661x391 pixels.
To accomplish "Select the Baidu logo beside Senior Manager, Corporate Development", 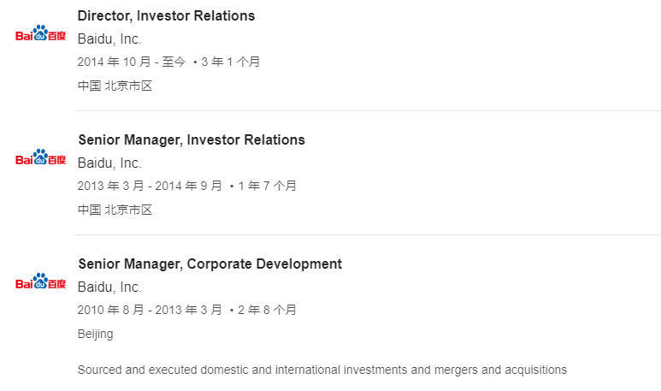I will pyautogui.click(x=40, y=281).
